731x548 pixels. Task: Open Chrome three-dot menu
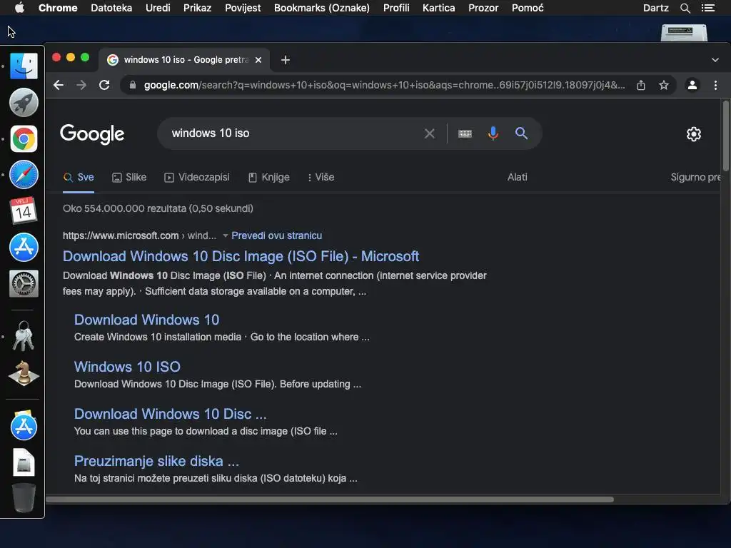click(715, 85)
